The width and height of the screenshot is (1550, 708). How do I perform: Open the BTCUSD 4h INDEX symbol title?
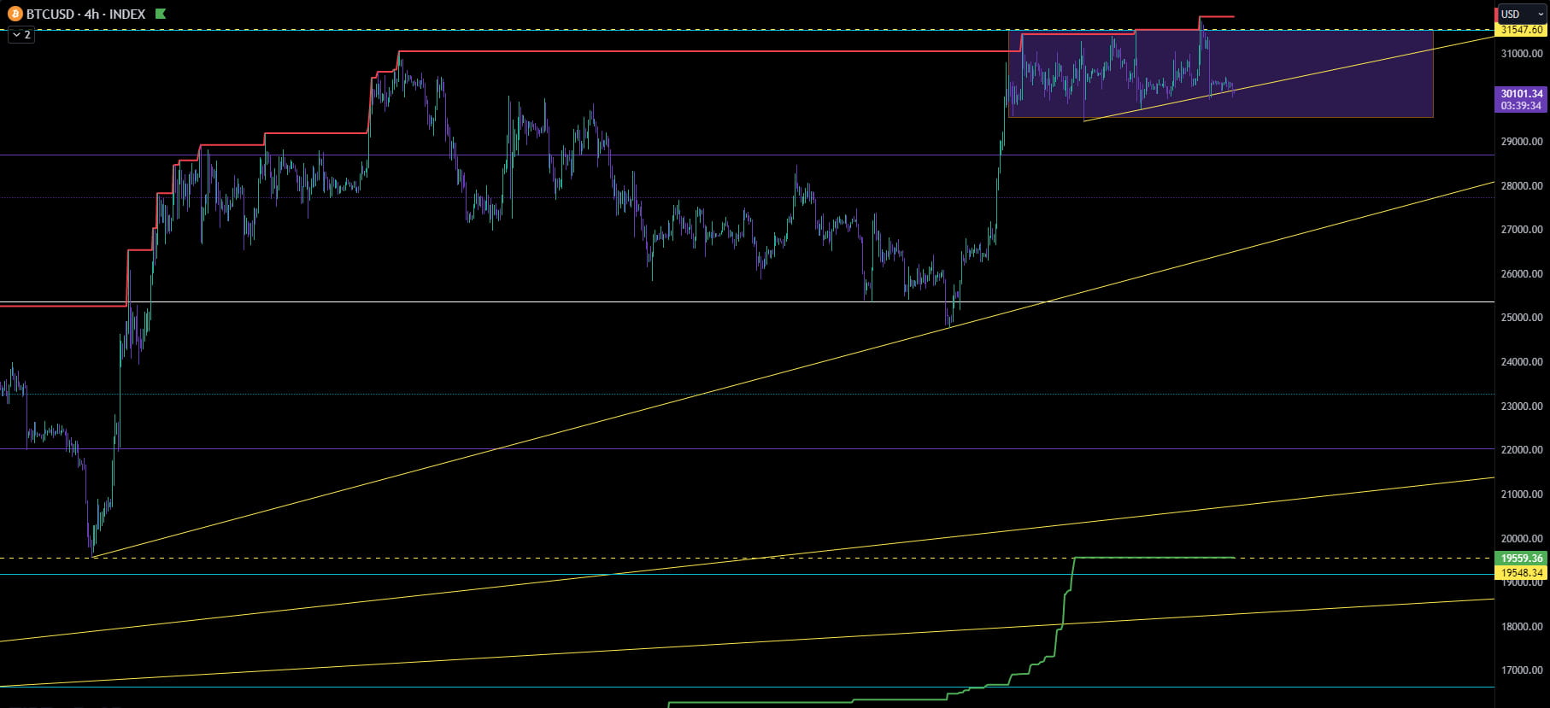pyautogui.click(x=85, y=14)
